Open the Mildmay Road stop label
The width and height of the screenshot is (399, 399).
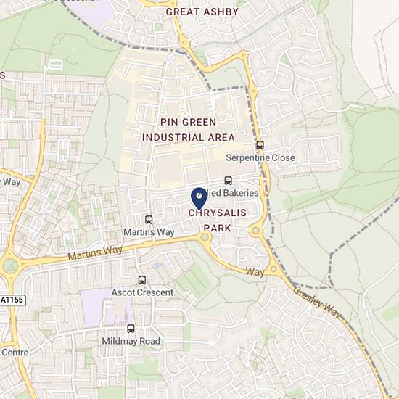point(131,341)
